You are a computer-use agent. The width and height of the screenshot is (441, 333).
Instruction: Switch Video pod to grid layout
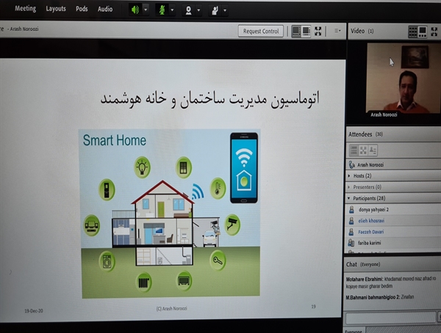pos(413,32)
